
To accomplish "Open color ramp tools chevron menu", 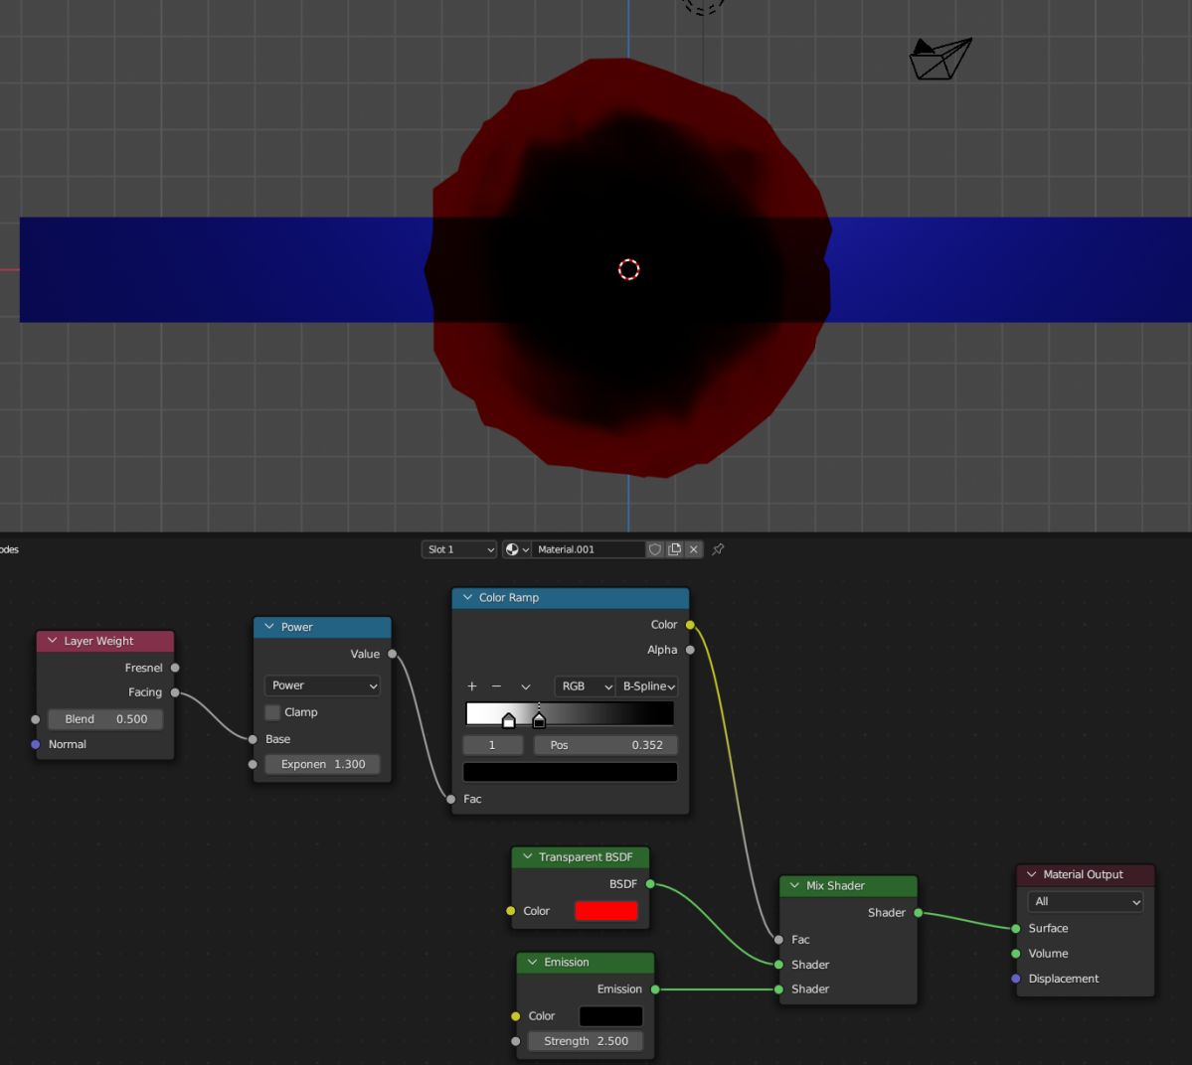I will pyautogui.click(x=525, y=686).
